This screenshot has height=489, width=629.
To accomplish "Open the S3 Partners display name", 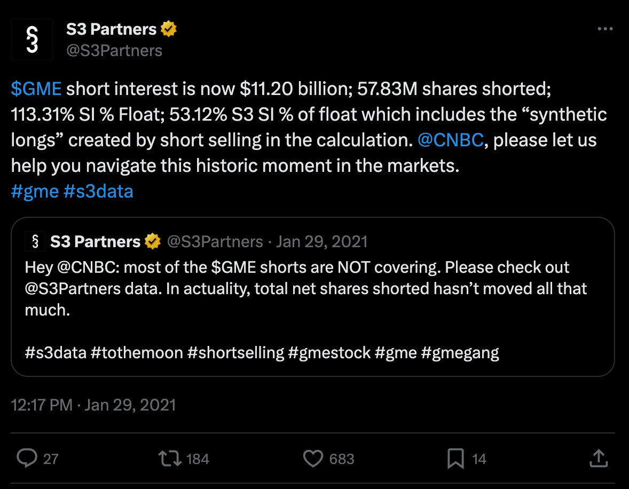I will [x=111, y=30].
